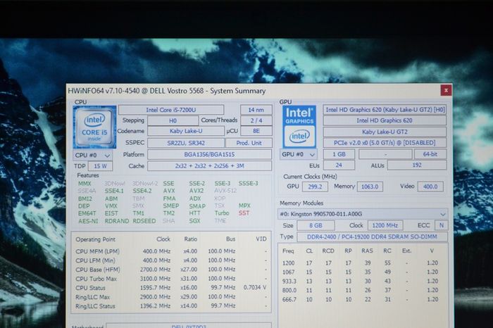Click the Intel Core i5-7200U name field
This screenshot has height=328, width=493.
(171, 110)
